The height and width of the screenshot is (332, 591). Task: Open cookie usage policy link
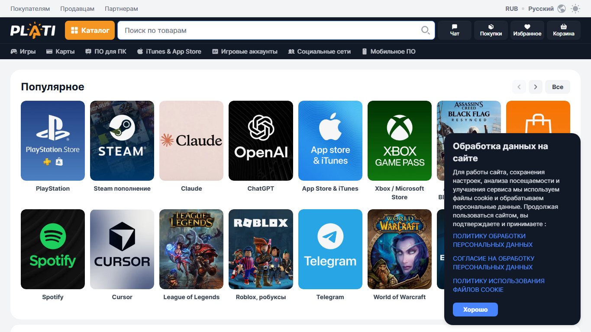pos(499,285)
